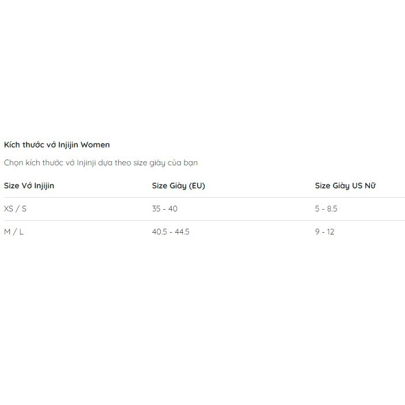405x405 pixels.
Task: Click the letter L in the second row
Action: click(x=21, y=232)
